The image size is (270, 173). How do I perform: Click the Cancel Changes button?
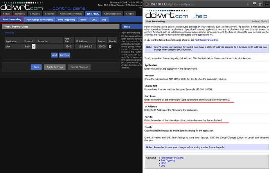click(79, 67)
